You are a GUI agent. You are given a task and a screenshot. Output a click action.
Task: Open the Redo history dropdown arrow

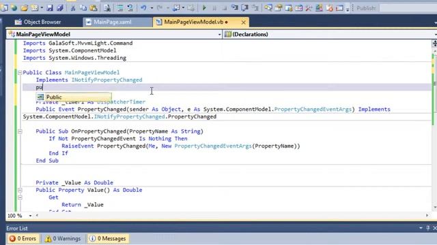(x=168, y=8)
